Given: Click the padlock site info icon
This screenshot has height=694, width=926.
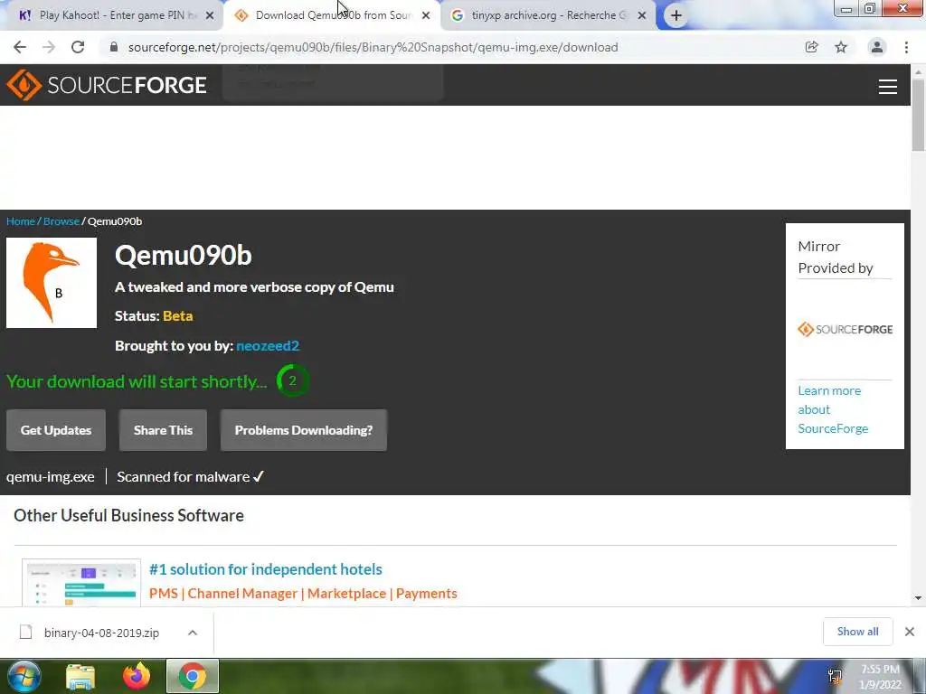Looking at the screenshot, I should click(x=114, y=47).
